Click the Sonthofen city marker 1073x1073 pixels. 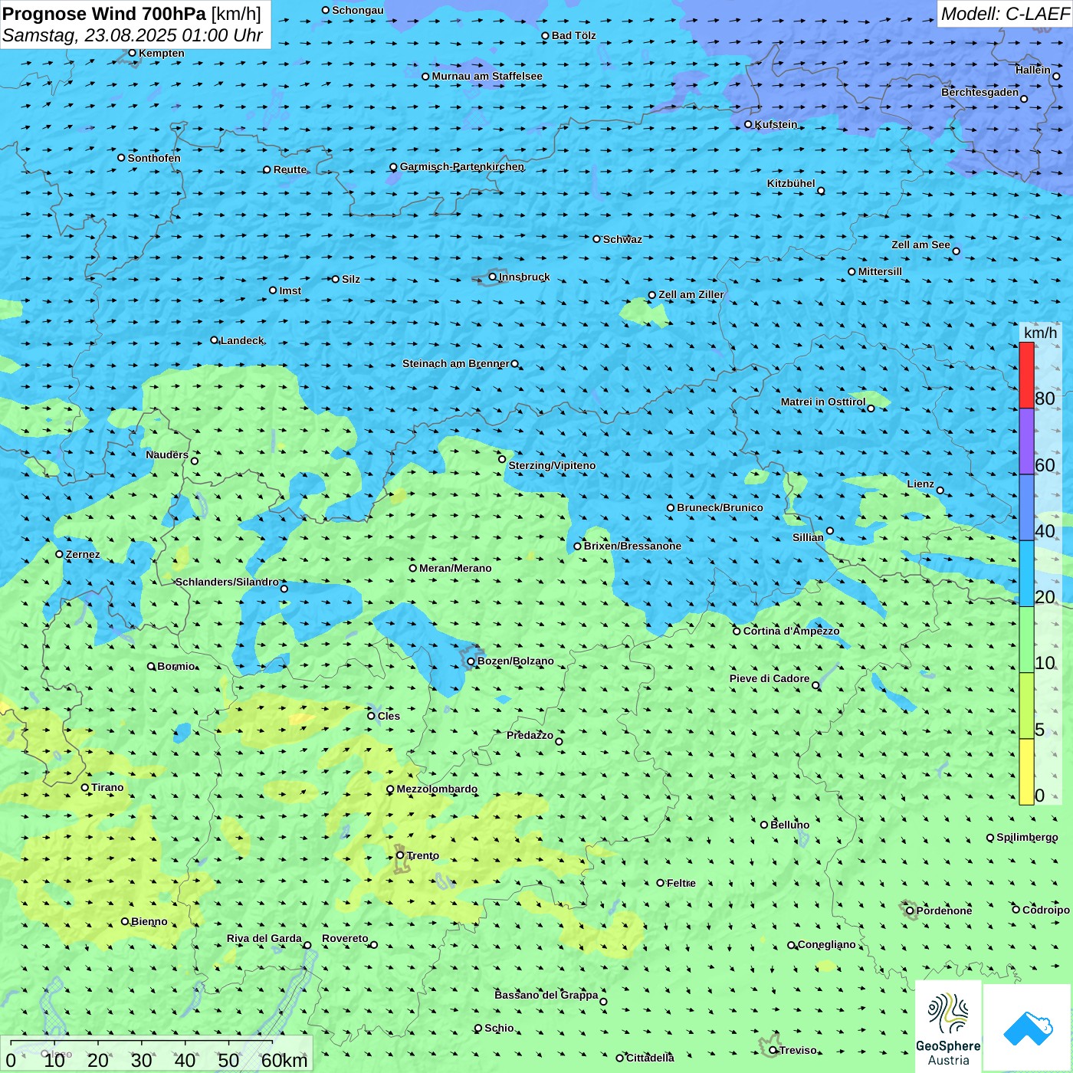121,158
